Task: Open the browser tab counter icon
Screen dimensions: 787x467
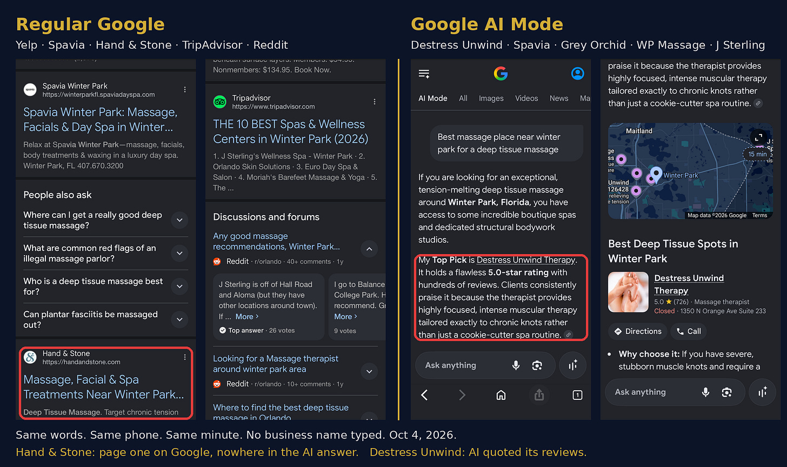Action: click(577, 395)
